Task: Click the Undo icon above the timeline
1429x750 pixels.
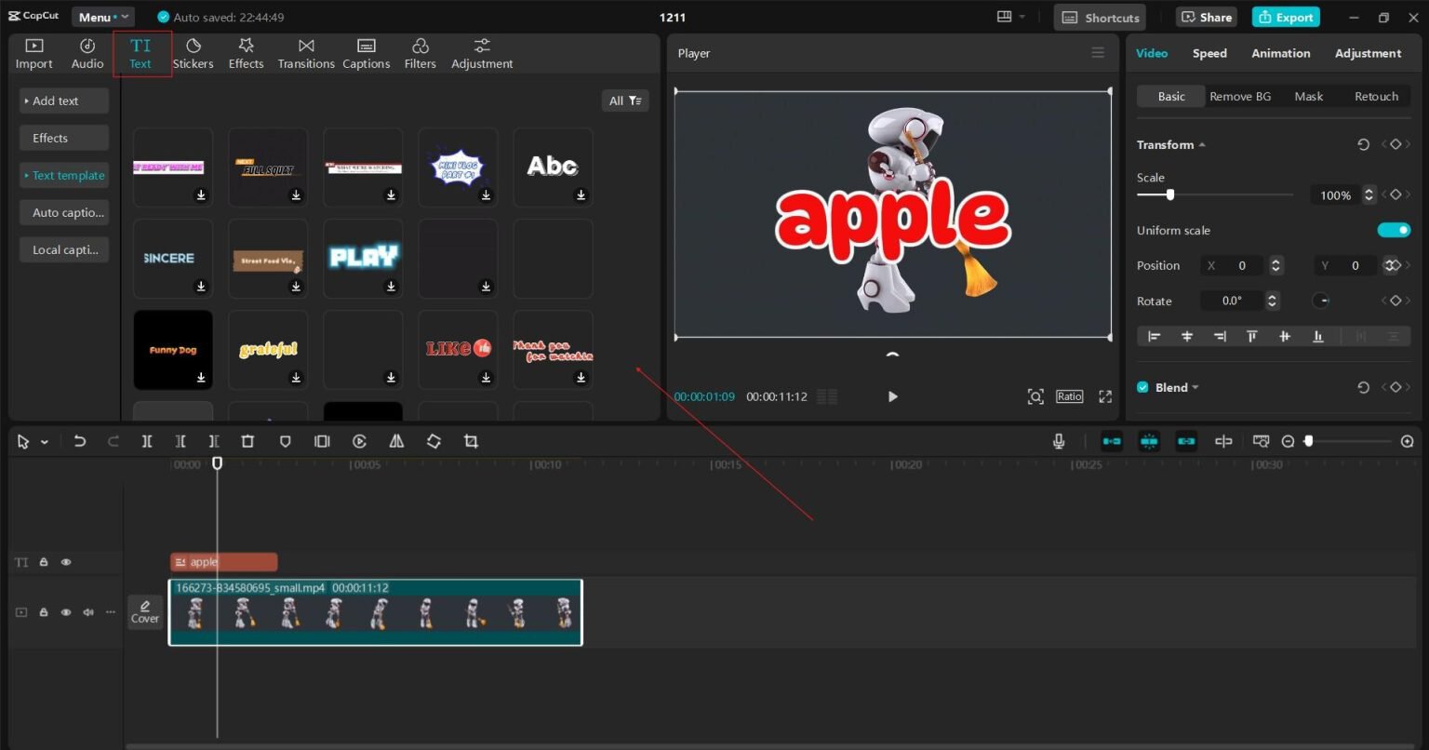Action: tap(80, 441)
